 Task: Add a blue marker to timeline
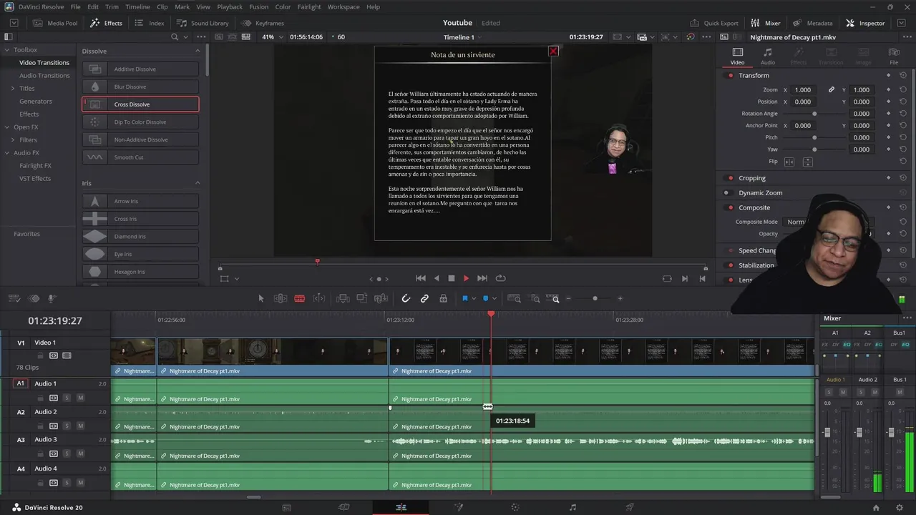coord(486,298)
